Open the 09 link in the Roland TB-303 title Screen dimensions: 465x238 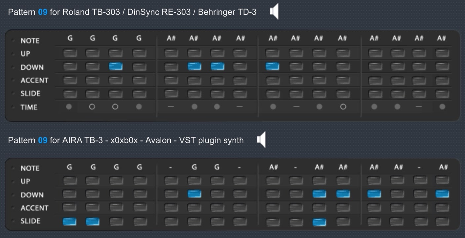43,12
